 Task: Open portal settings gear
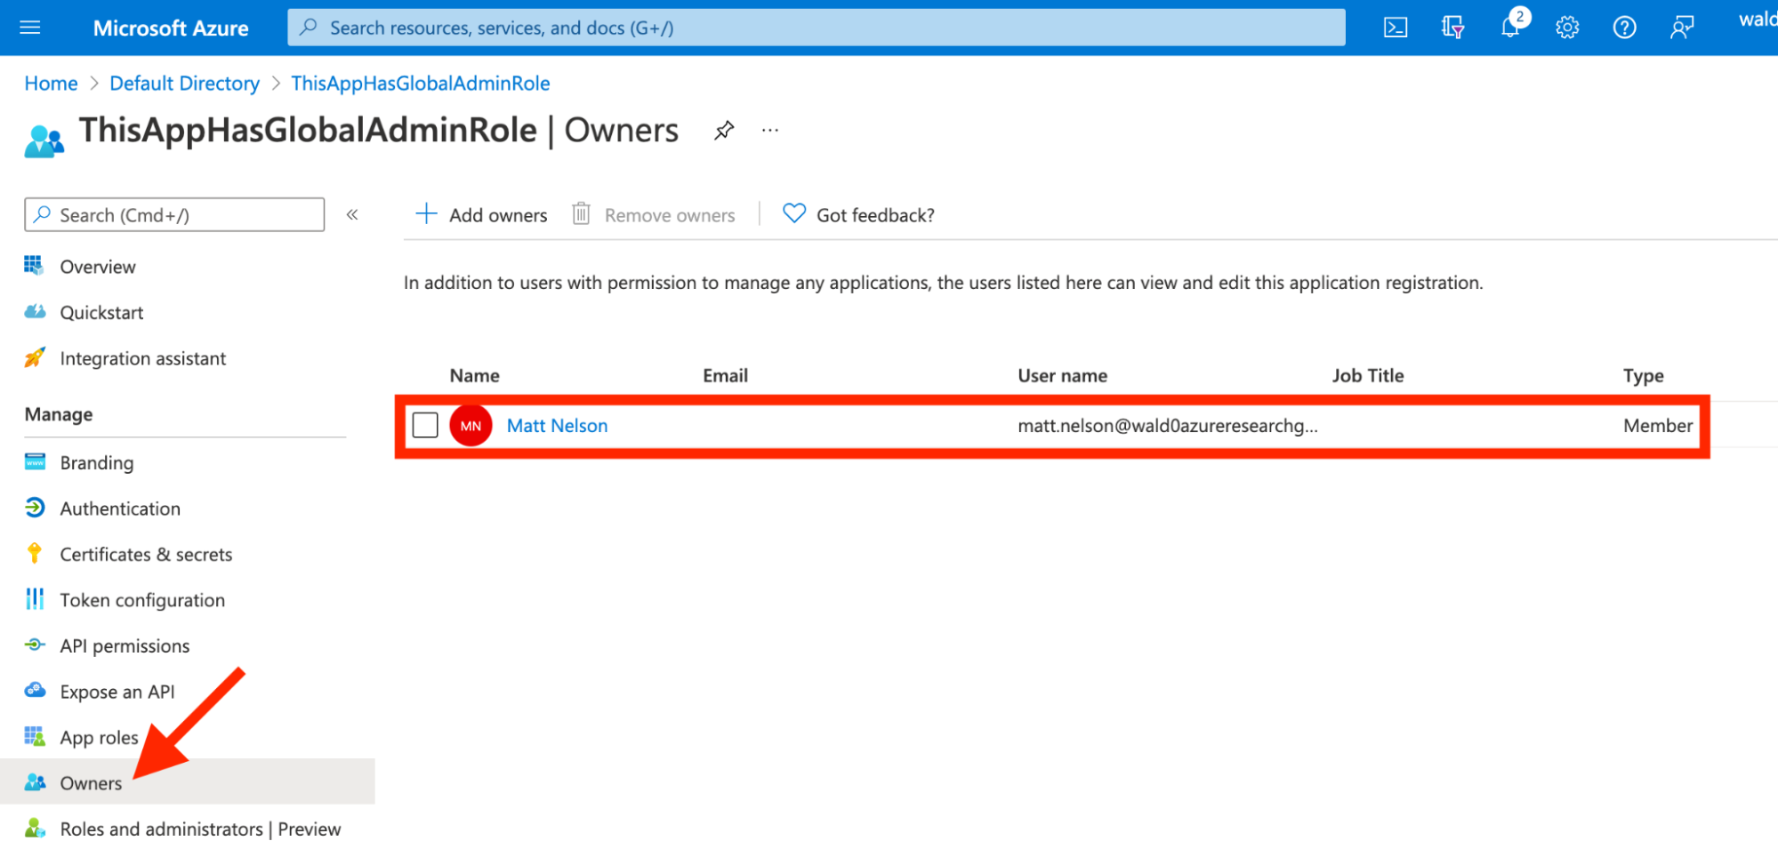pyautogui.click(x=1566, y=28)
